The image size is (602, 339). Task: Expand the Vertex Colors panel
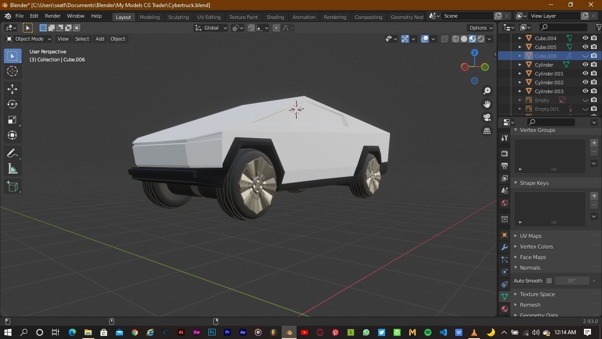click(x=536, y=247)
